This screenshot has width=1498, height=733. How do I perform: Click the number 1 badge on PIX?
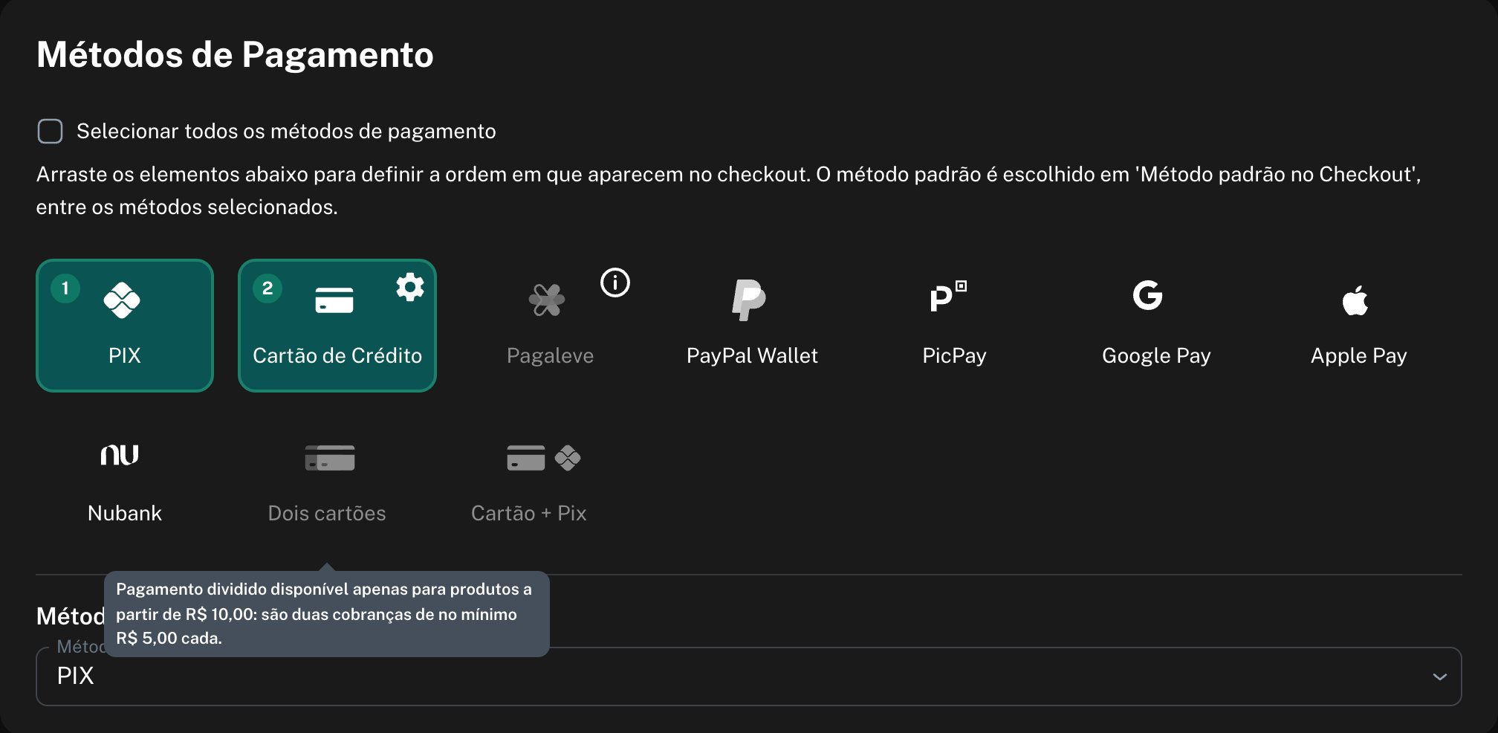coord(65,288)
